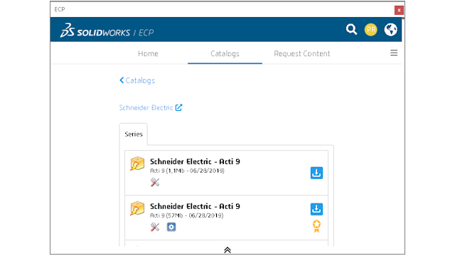Viewport: 455px width, 256px height.
Task: Switch to the Request Content tab
Action: [x=301, y=54]
